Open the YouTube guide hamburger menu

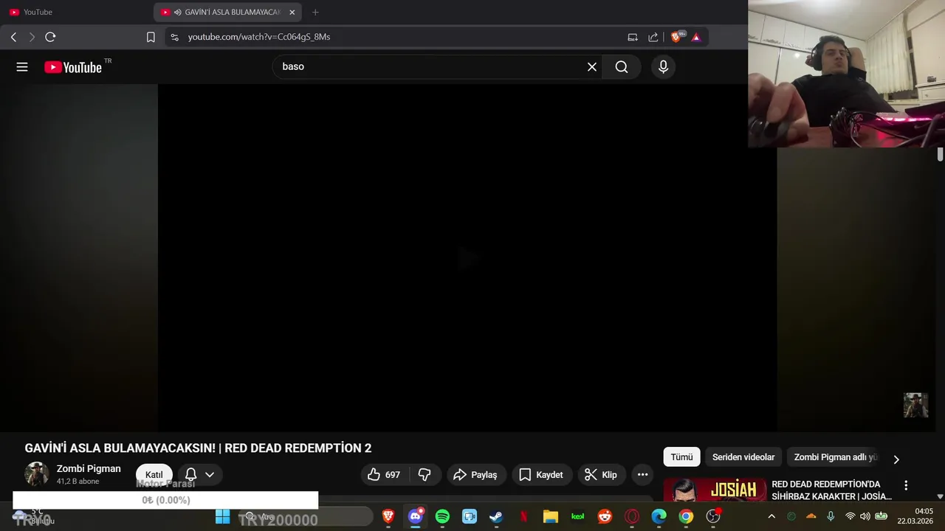coord(22,67)
